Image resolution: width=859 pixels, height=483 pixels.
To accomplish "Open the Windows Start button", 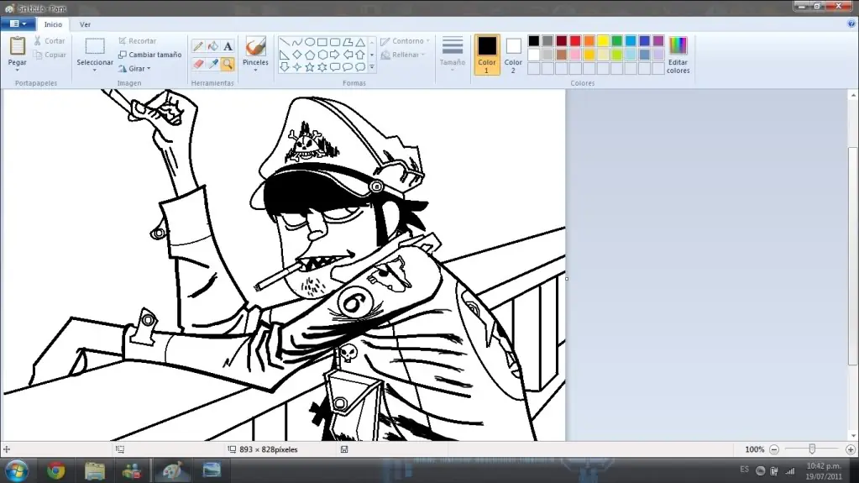I will tap(17, 471).
